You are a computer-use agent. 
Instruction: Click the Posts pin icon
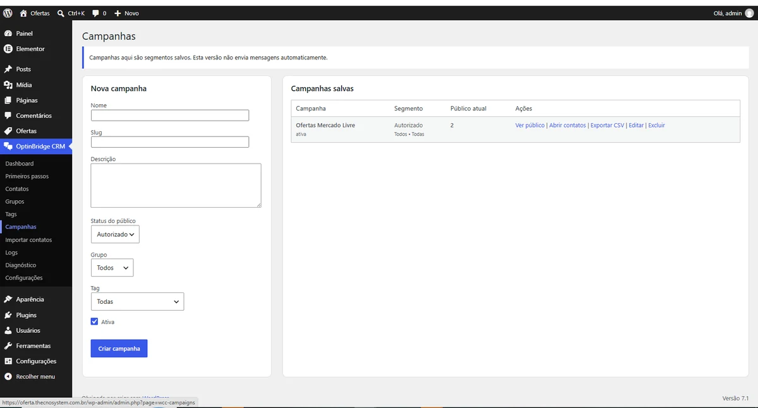[8, 69]
